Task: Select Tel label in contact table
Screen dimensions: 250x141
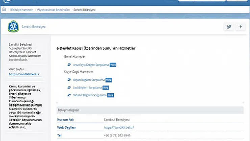Action: (x=59, y=135)
